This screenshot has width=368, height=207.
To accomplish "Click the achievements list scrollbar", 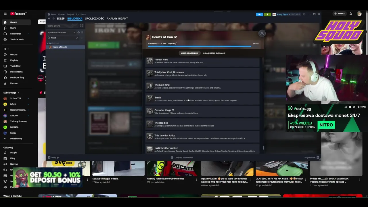I will (263, 148).
